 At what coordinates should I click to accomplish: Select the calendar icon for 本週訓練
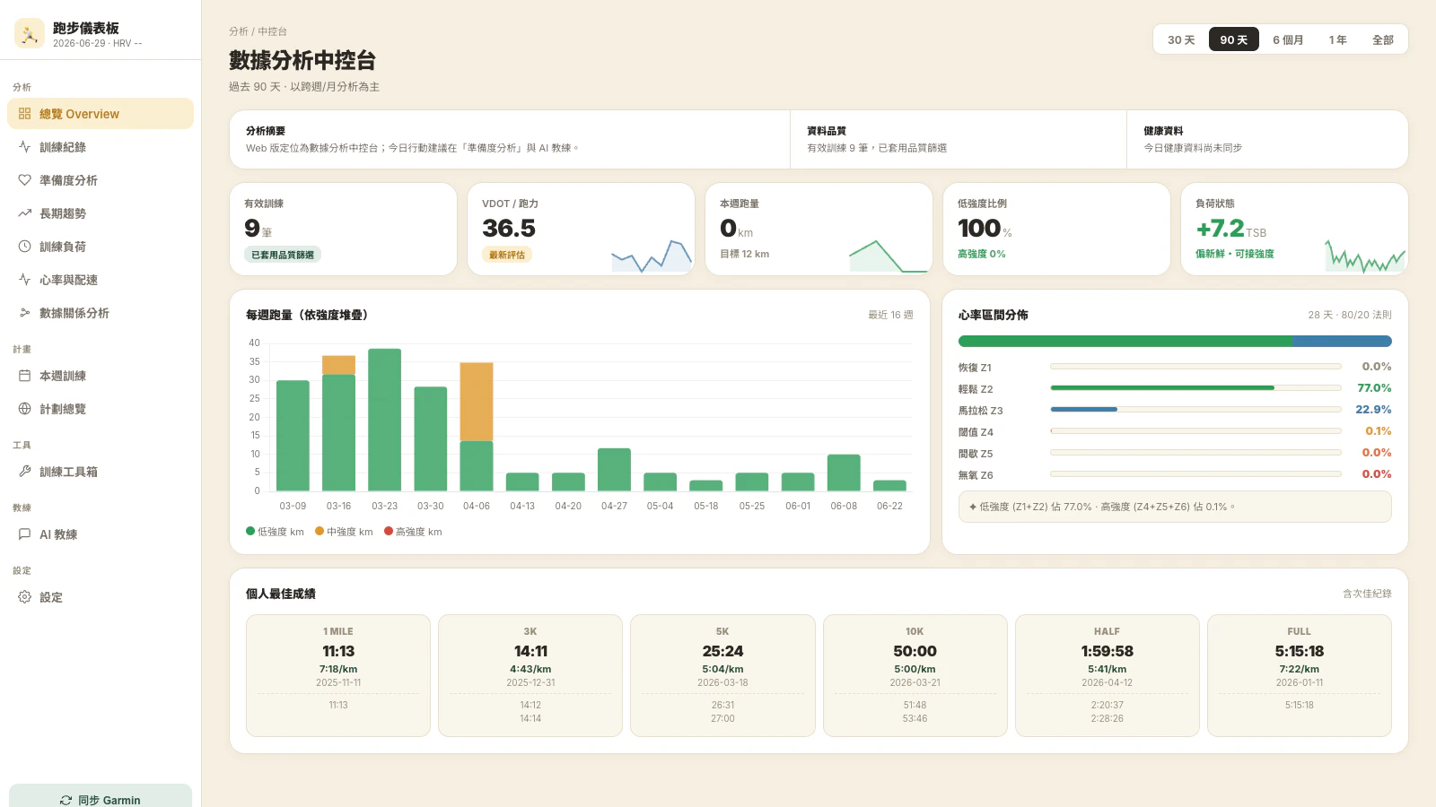(24, 375)
